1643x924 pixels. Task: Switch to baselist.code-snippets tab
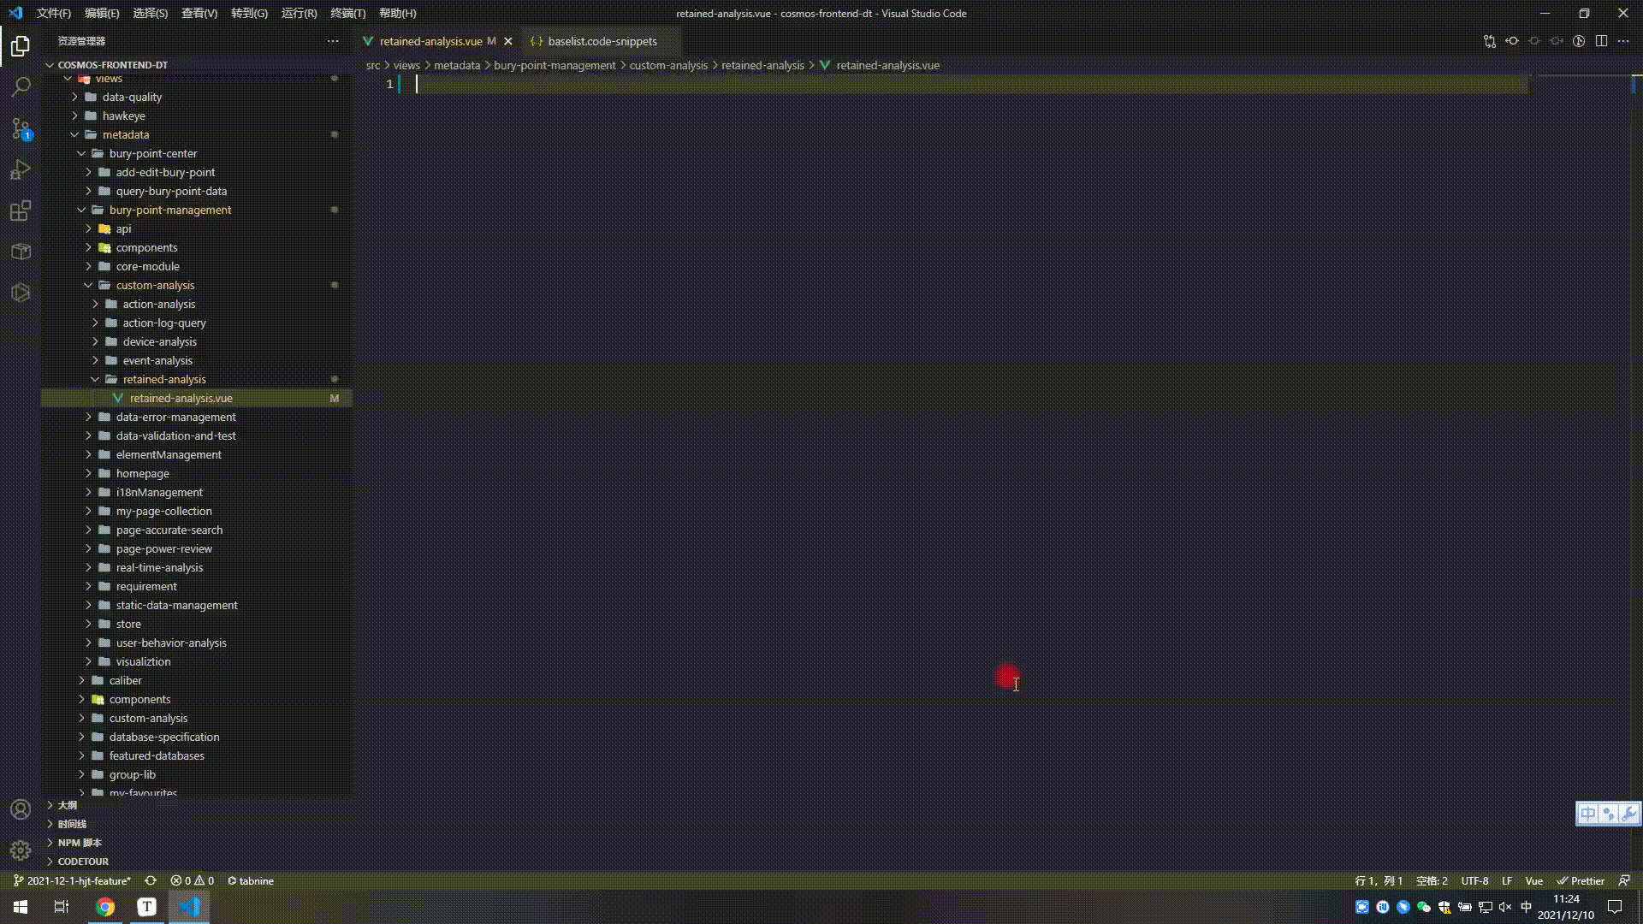(x=602, y=41)
